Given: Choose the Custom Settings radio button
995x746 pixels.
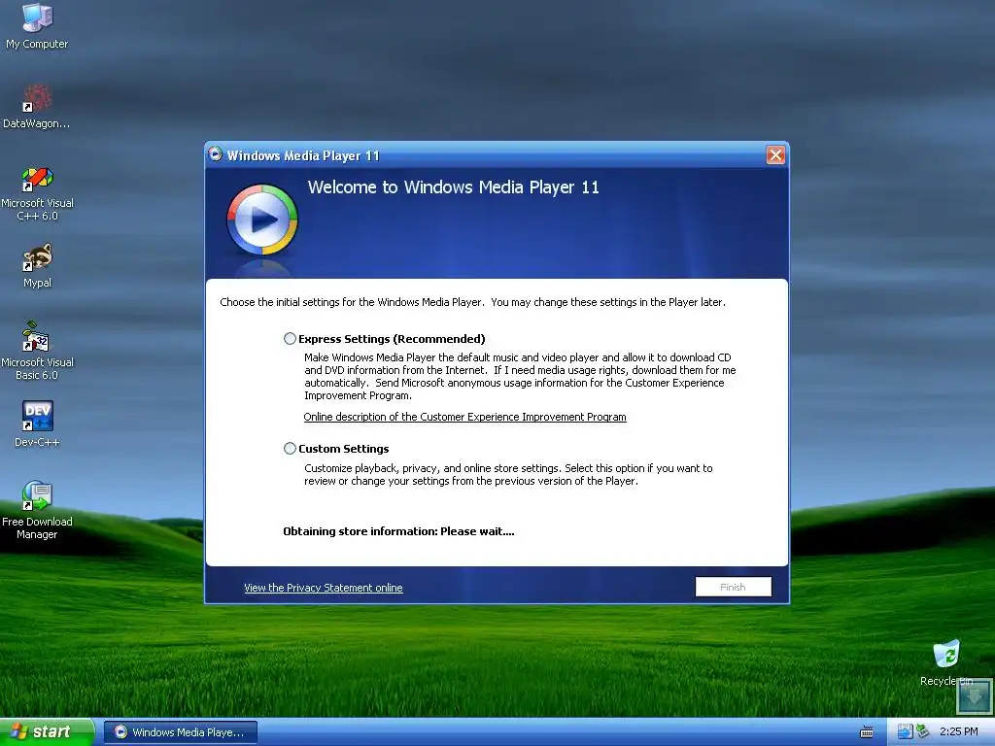Looking at the screenshot, I should pos(290,449).
